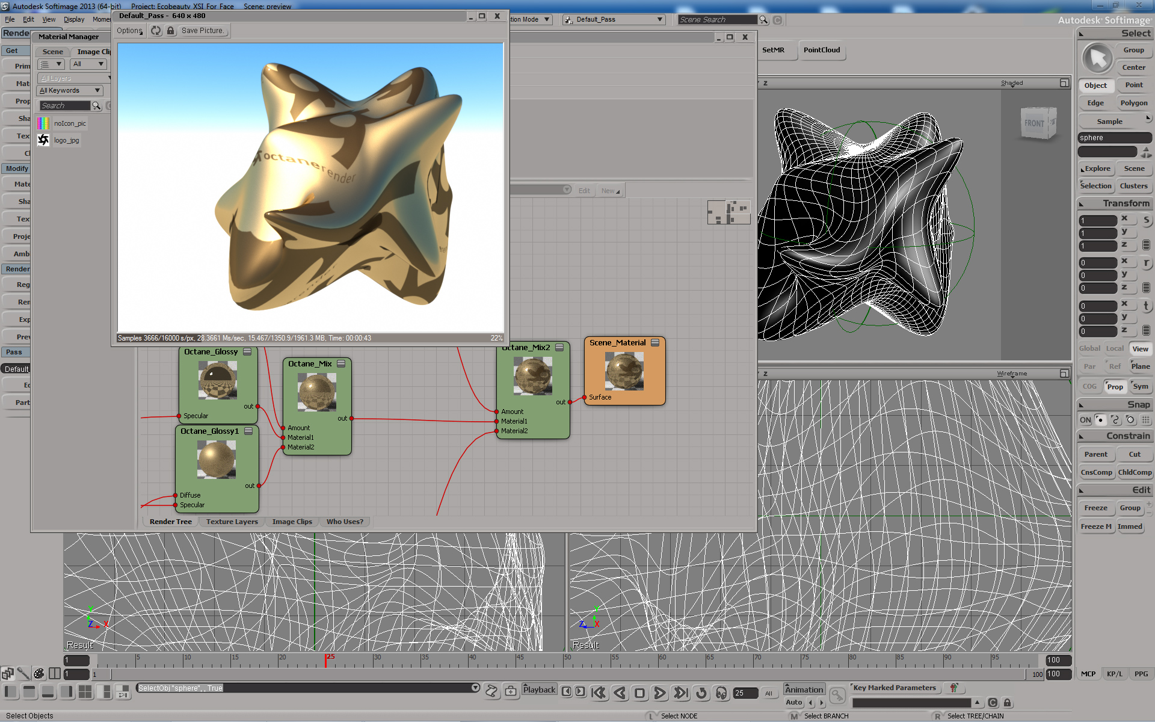Click the Freeze button

1095,508
